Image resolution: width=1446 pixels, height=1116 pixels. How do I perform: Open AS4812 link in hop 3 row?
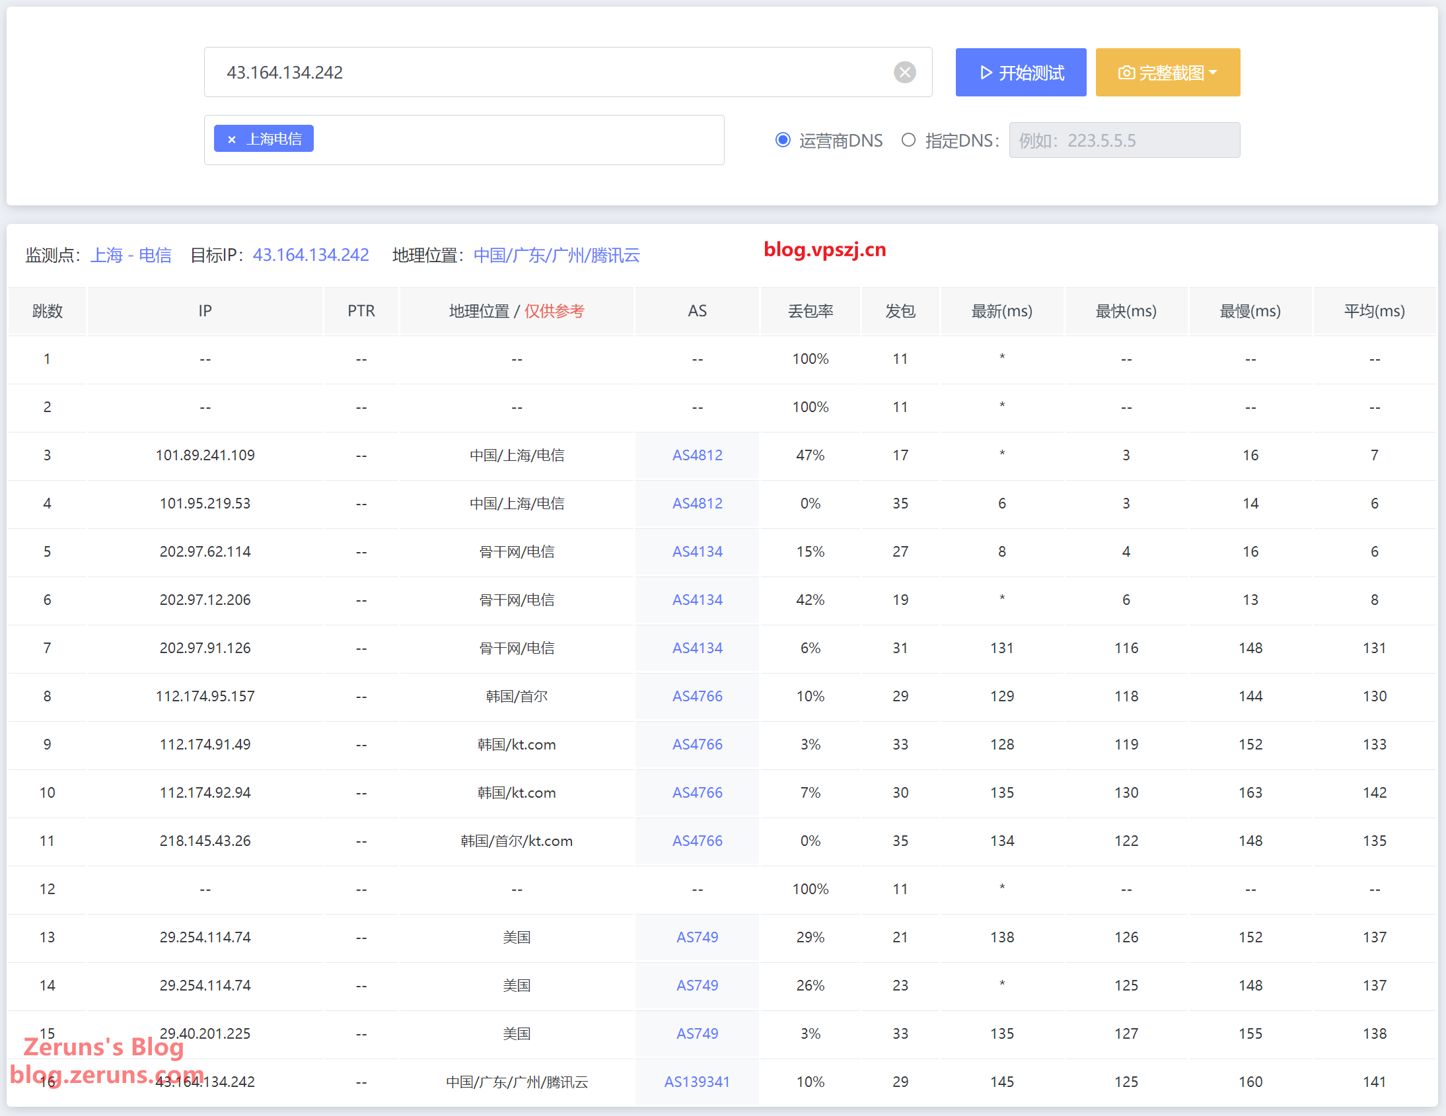pyautogui.click(x=696, y=455)
